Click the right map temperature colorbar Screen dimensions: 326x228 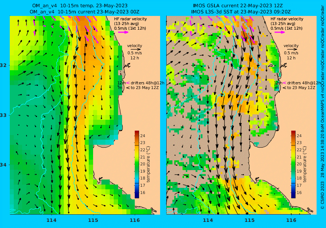click(293, 164)
